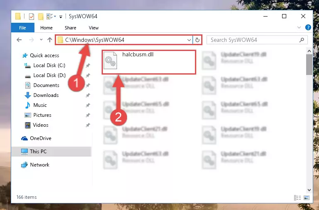319x210 pixels.
Task: Go back with the Back arrow
Action: pyautogui.click(x=19, y=40)
